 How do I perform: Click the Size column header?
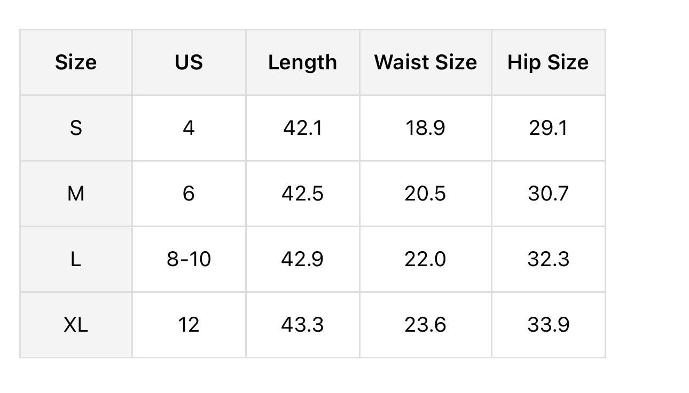tap(76, 62)
